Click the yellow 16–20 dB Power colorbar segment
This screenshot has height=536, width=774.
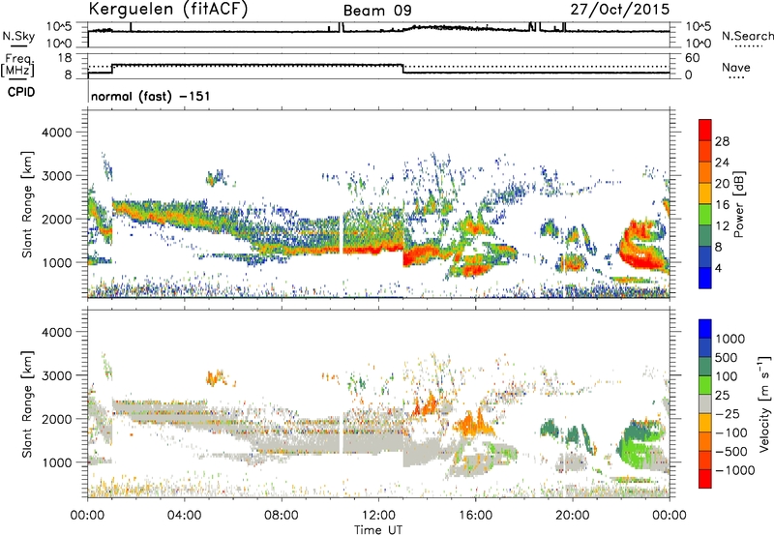[705, 193]
